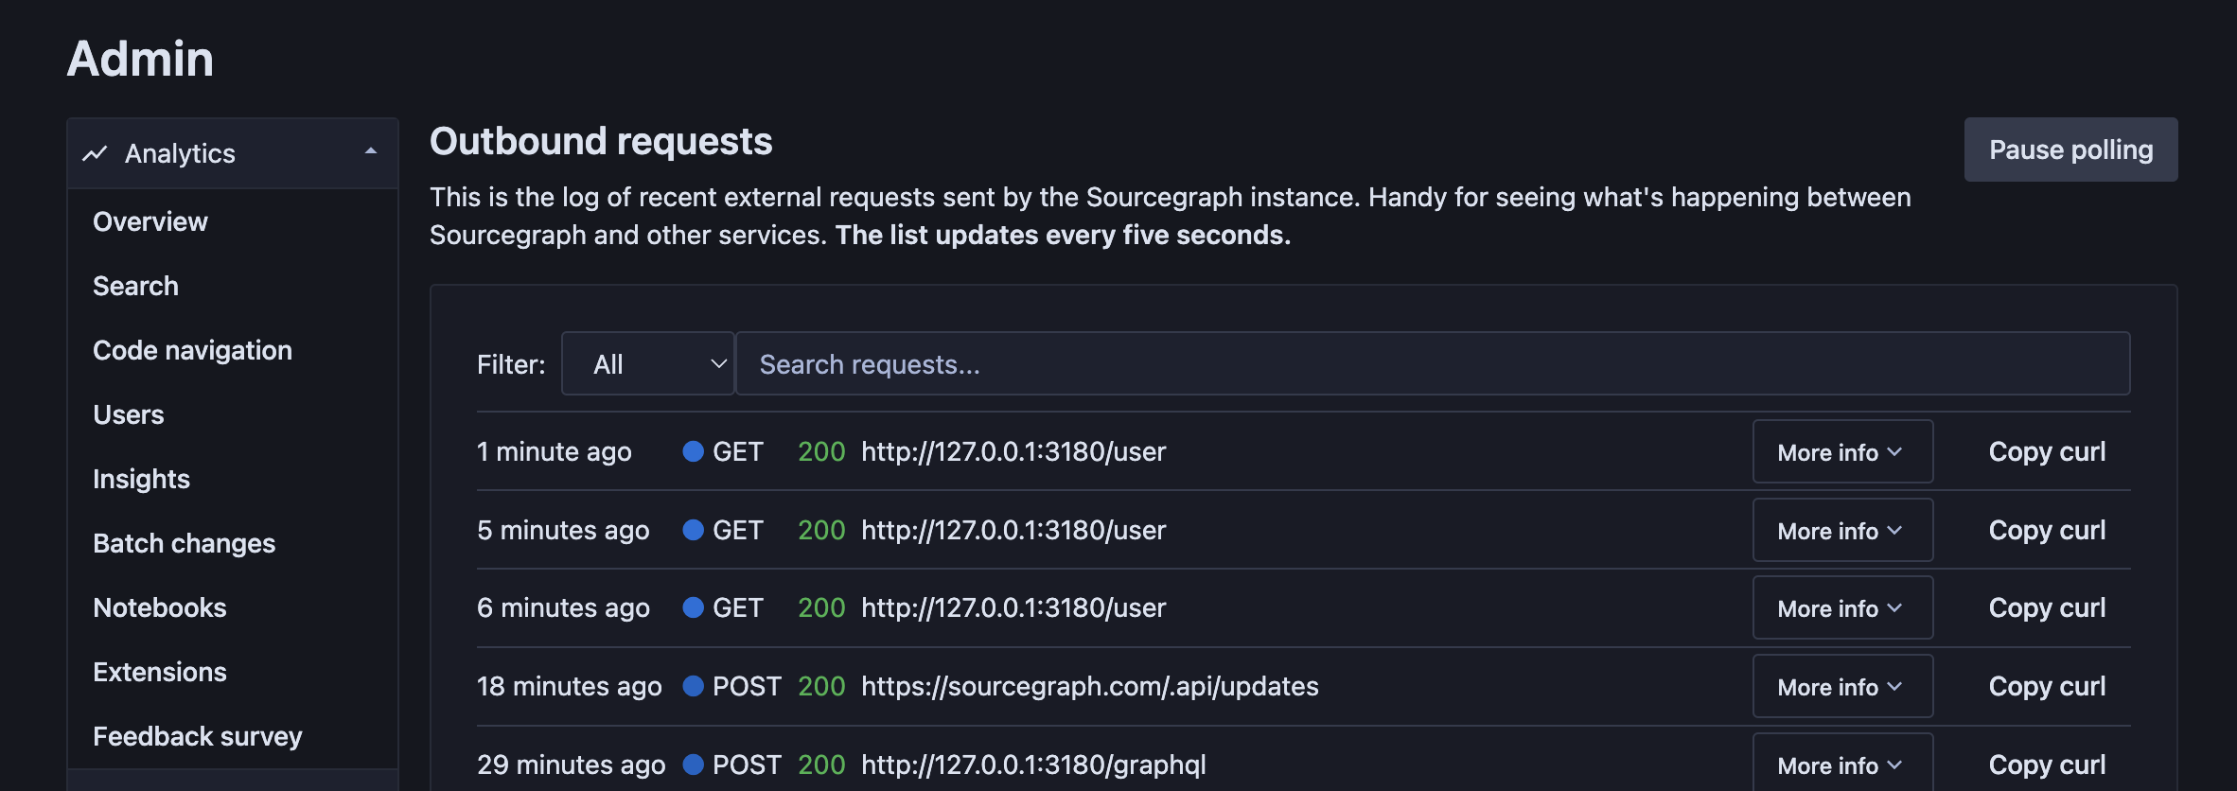Click the blue status dot of 5 minutes ago request

693,530
